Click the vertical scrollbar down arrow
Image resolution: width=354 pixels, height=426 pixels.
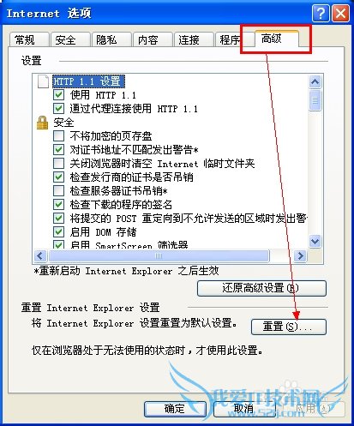(x=315, y=241)
